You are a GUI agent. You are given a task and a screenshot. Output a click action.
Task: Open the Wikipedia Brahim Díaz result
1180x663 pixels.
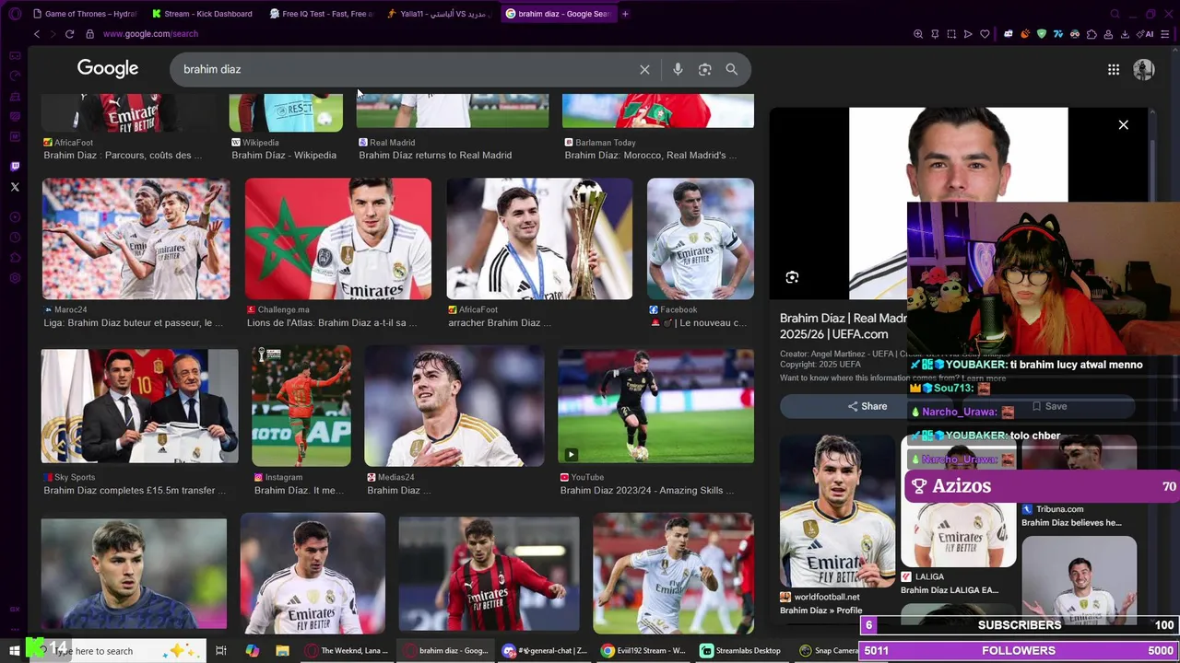[283, 156]
